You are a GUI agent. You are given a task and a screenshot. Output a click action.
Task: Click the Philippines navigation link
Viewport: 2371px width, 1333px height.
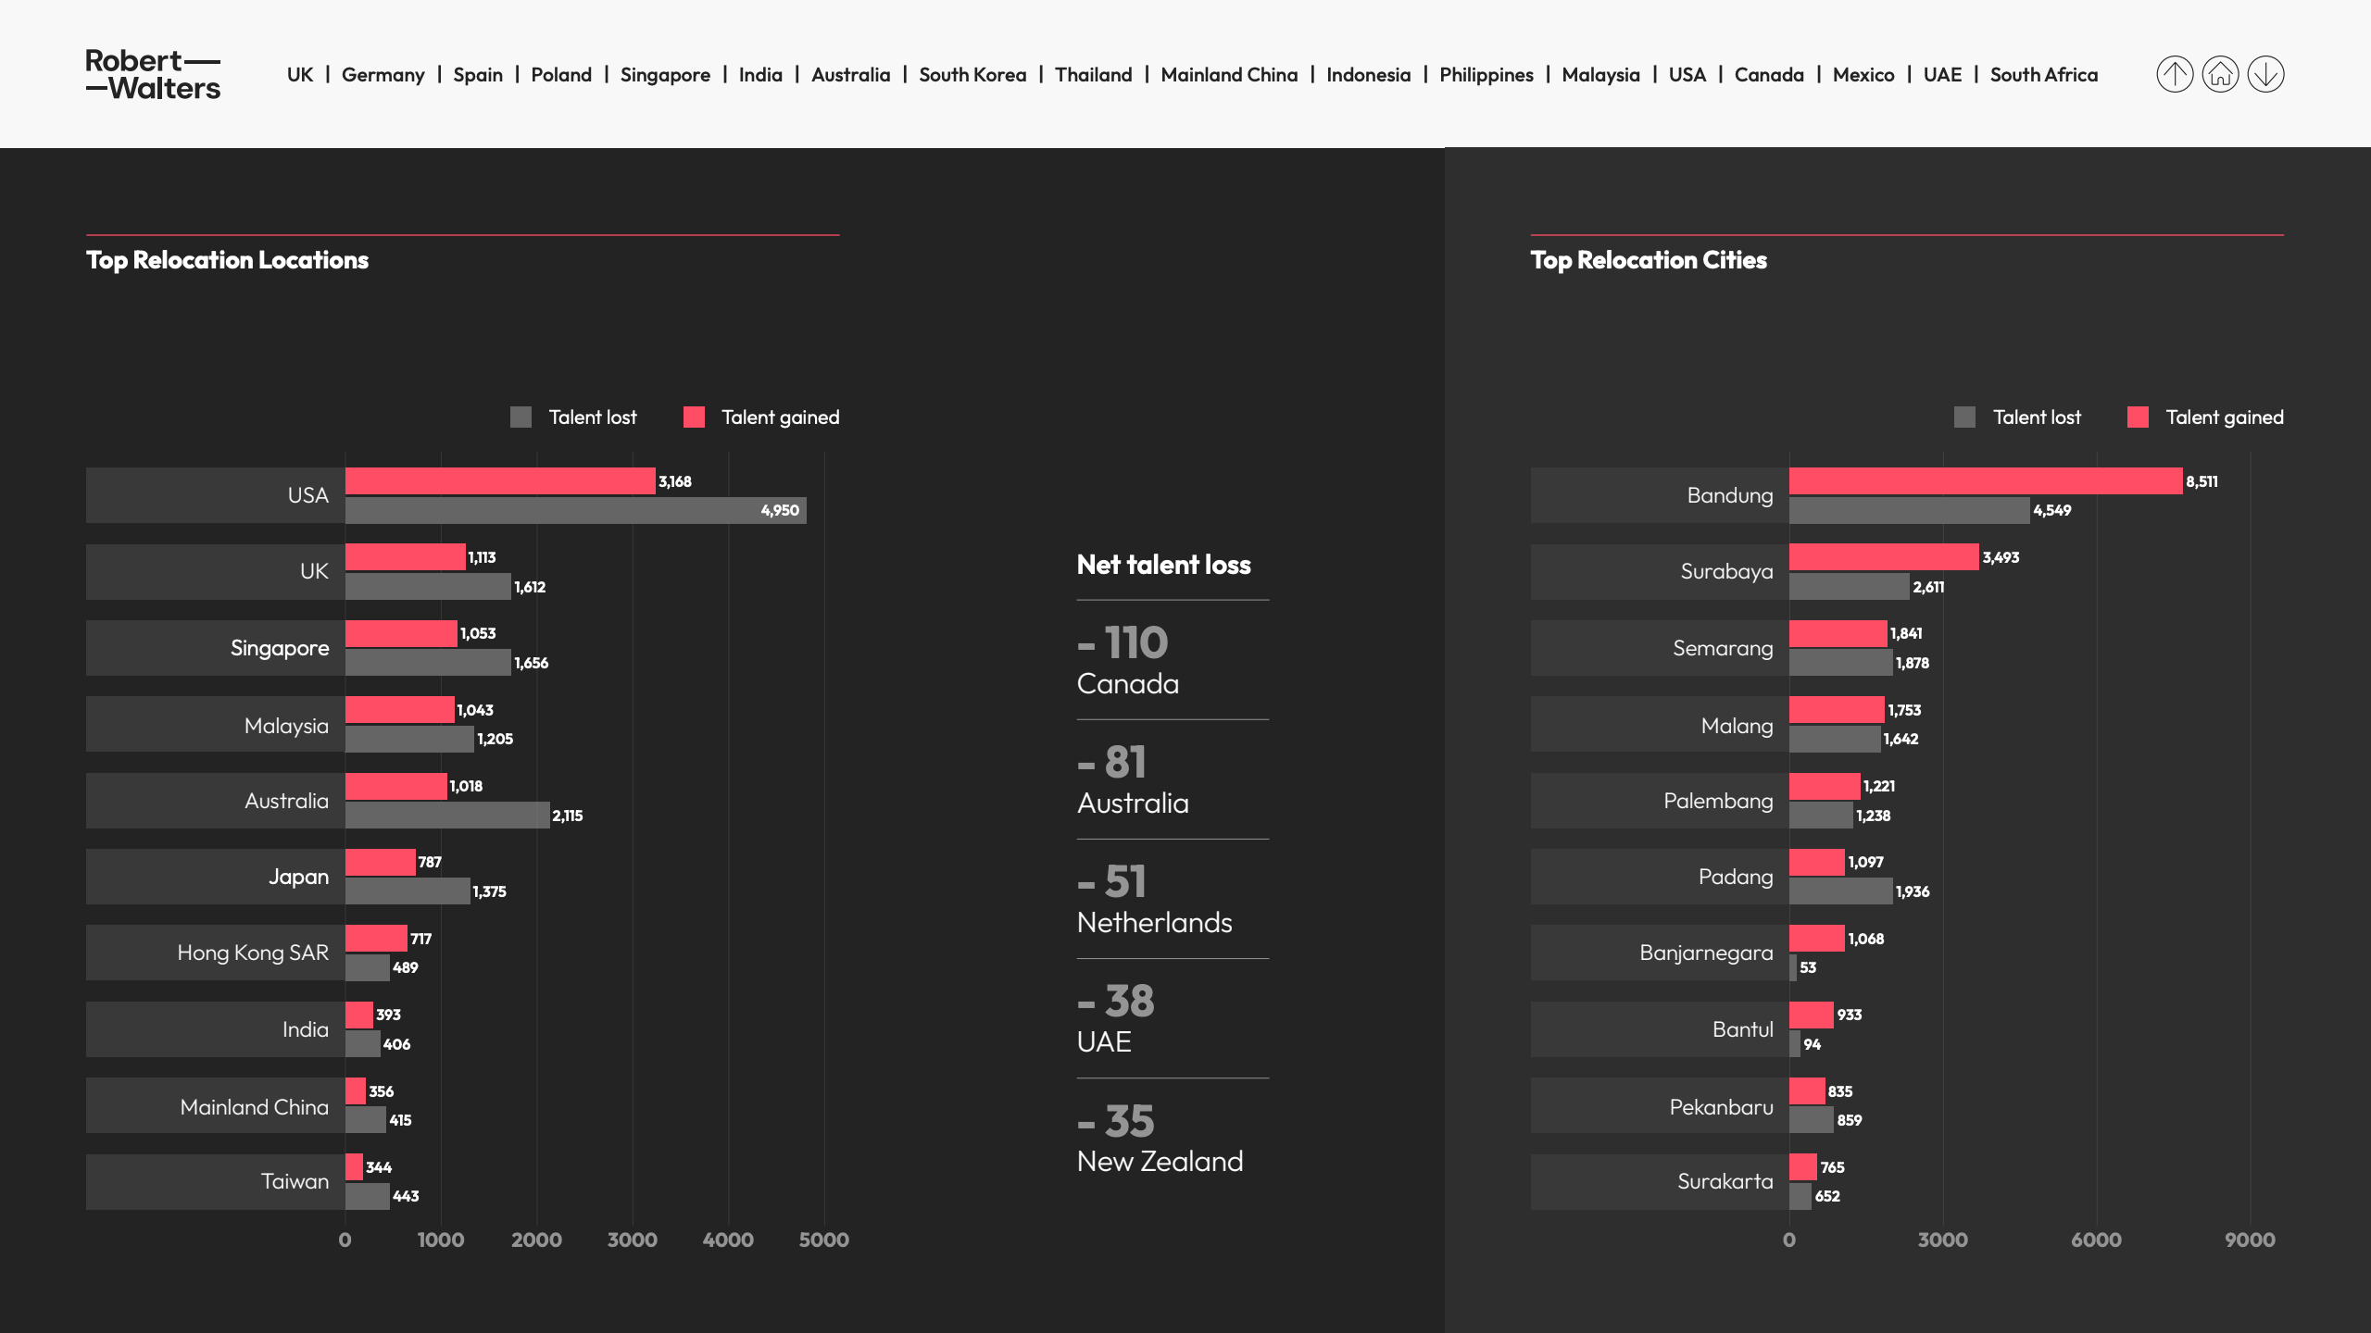(1486, 75)
